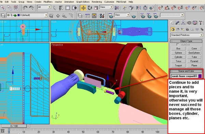Screen dimensions: 205x134
Task: Open the Graph Editors menu
Action: pos(83,2)
